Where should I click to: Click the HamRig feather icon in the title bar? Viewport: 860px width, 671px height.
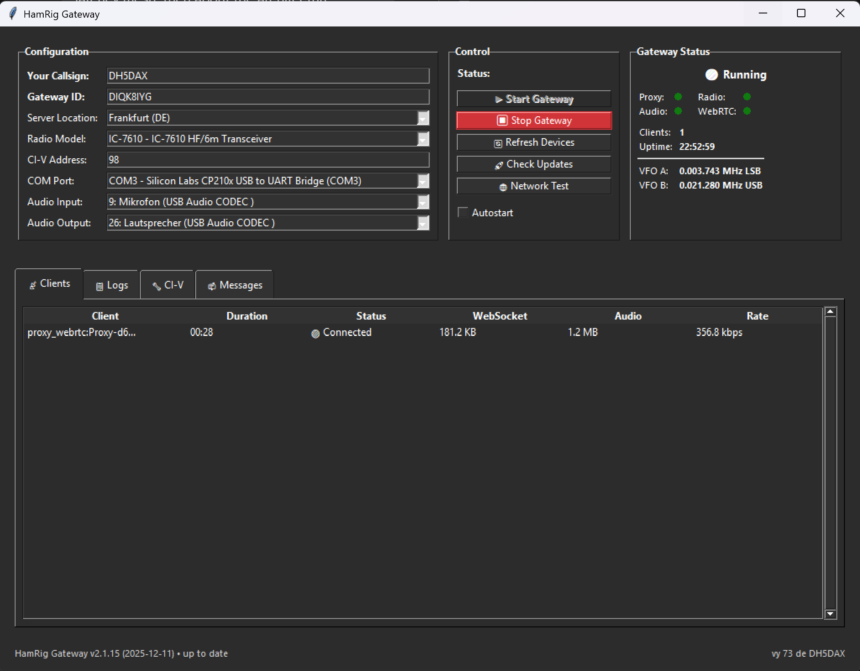pos(13,14)
